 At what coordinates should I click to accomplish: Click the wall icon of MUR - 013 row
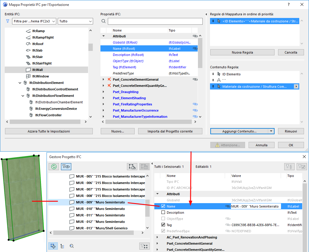tap(72, 228)
